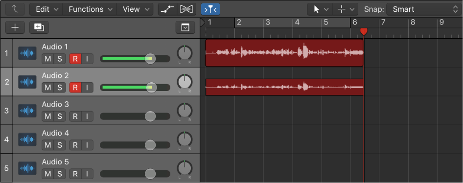Click the back arrow button in the toolbar
Image resolution: width=463 pixels, height=183 pixels.
pos(16,9)
